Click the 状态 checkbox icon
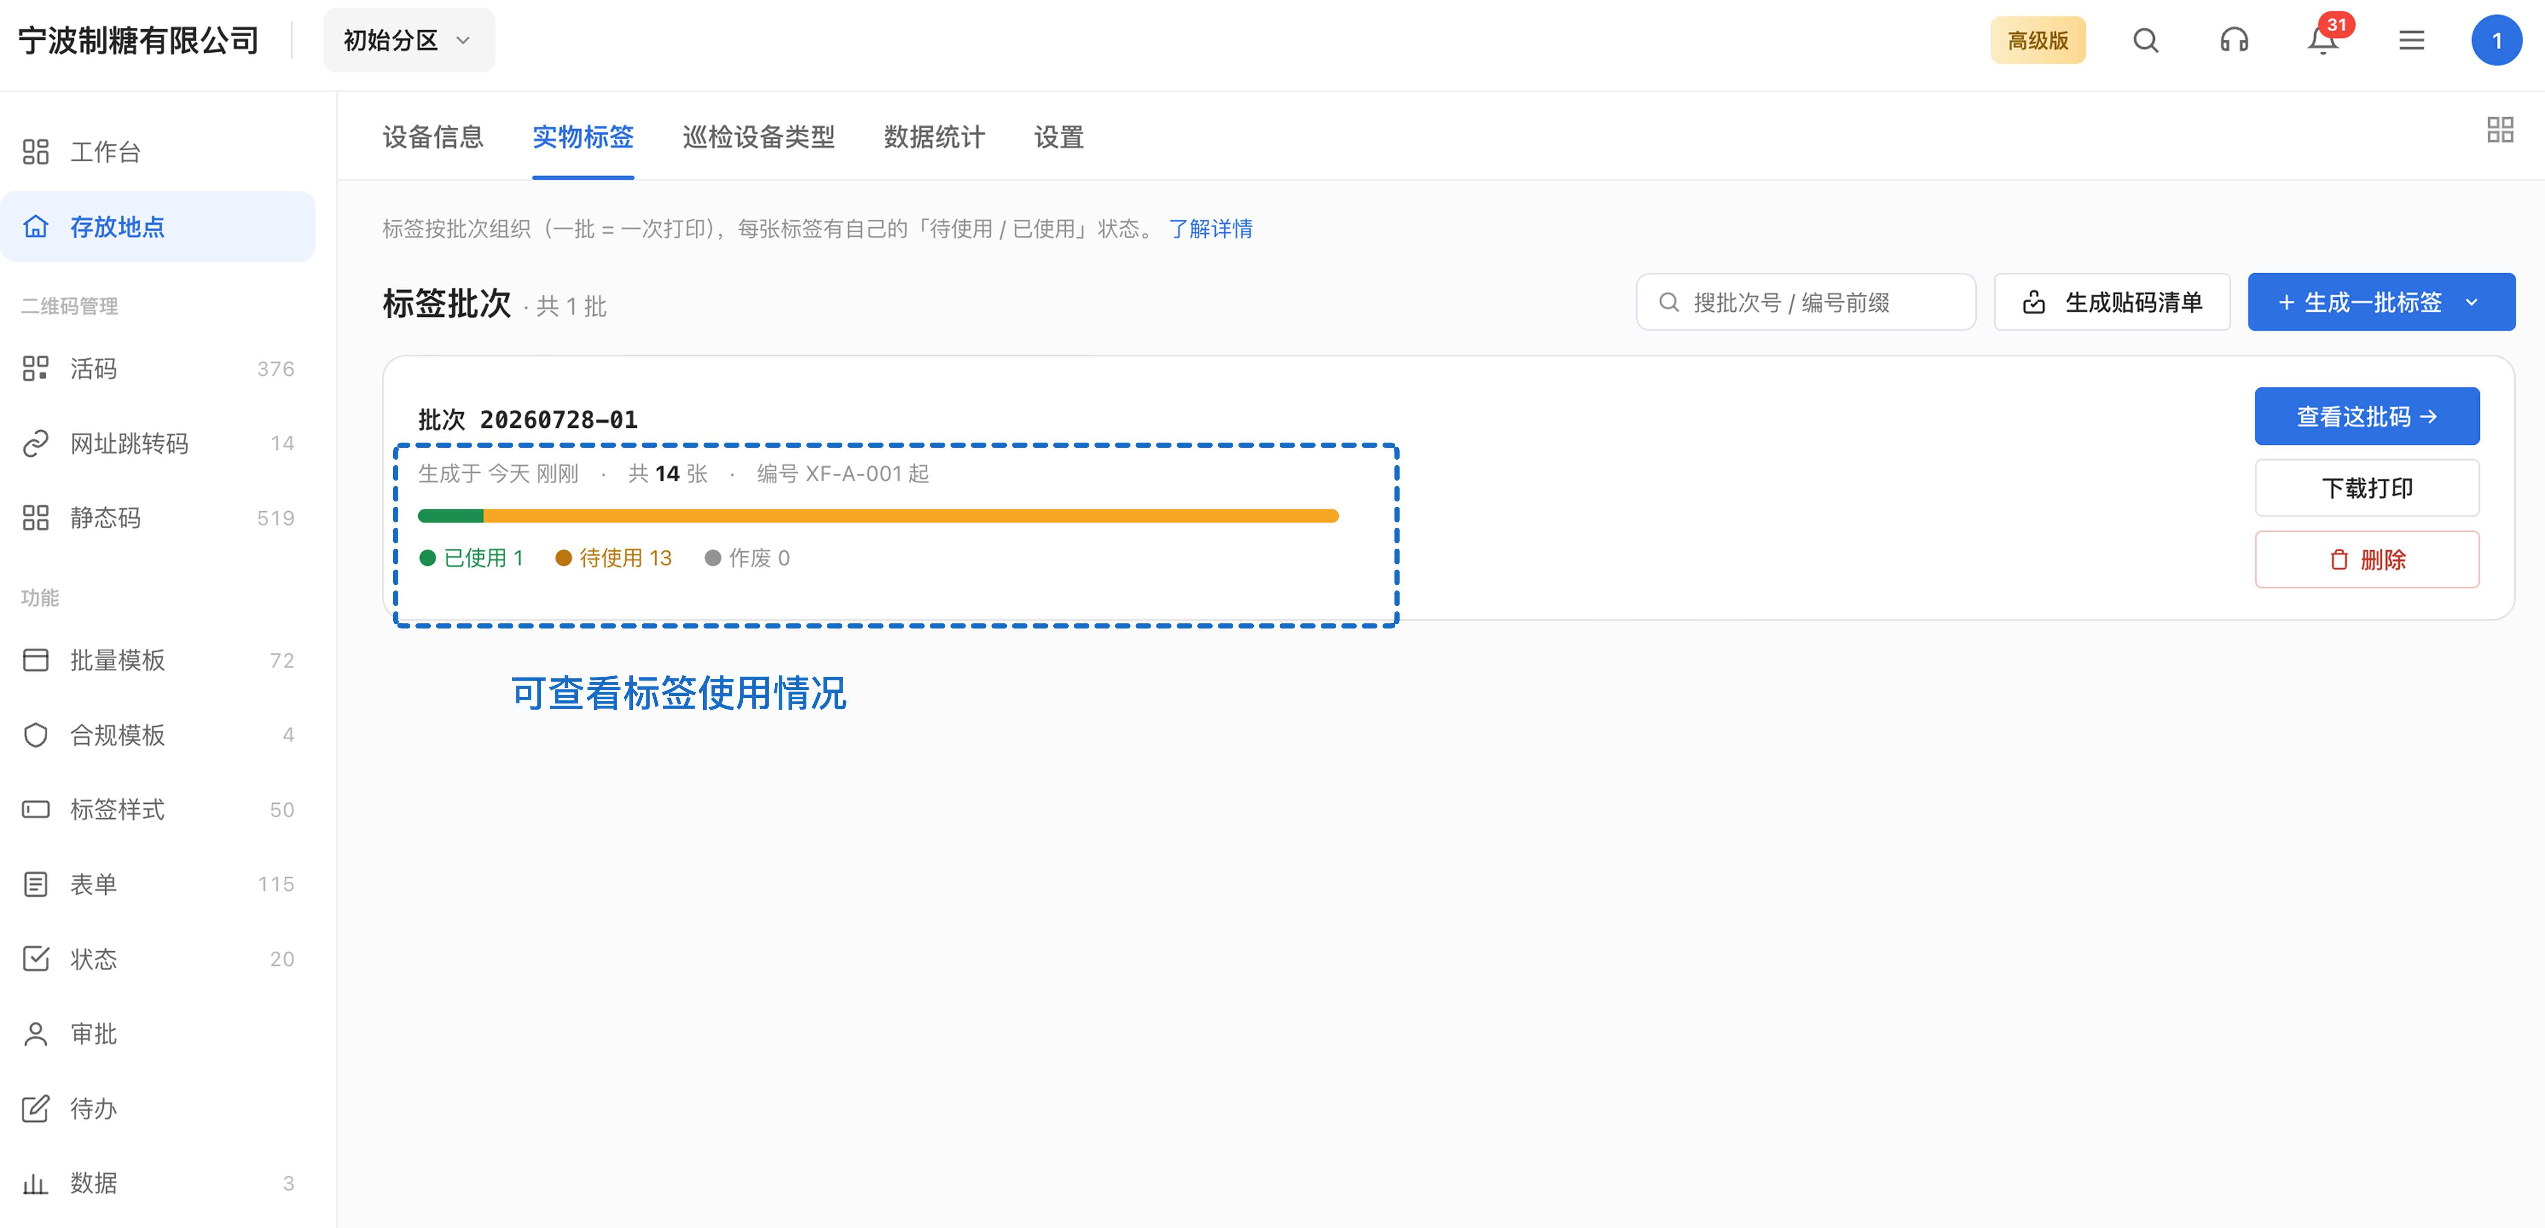The height and width of the screenshot is (1228, 2545). (35, 958)
